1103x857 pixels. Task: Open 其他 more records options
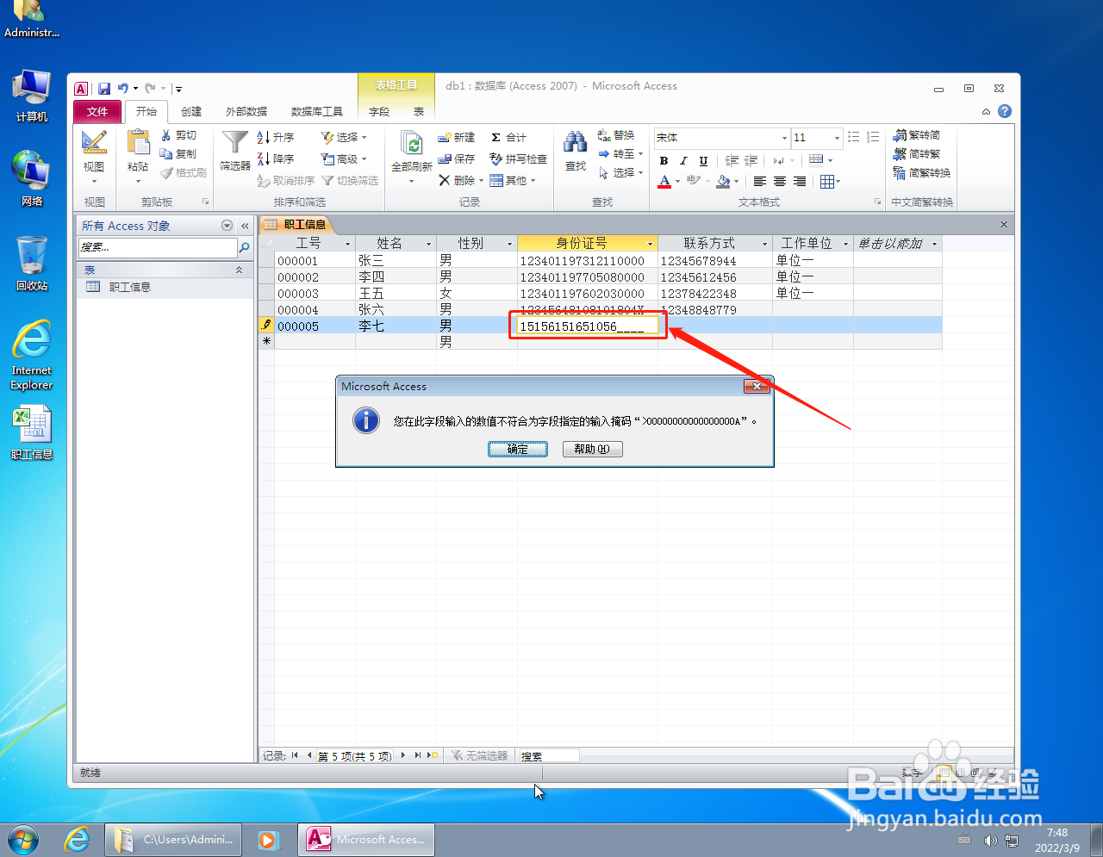[513, 181]
